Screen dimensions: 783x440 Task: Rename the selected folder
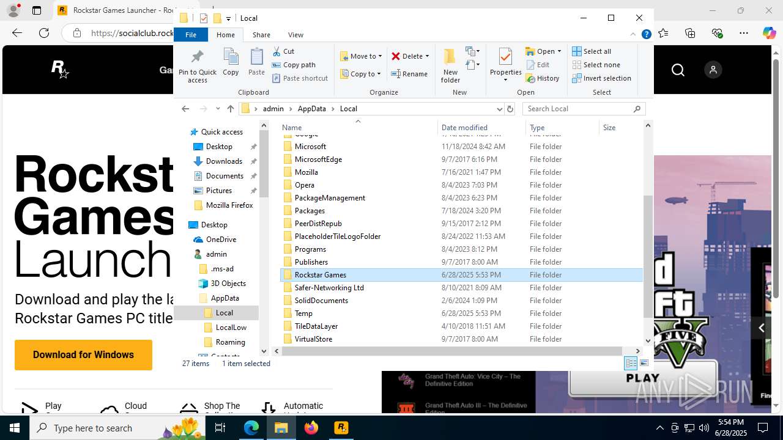coord(409,74)
